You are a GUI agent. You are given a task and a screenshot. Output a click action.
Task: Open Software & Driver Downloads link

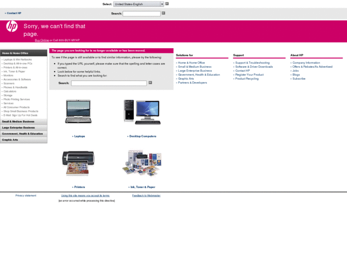254,67
